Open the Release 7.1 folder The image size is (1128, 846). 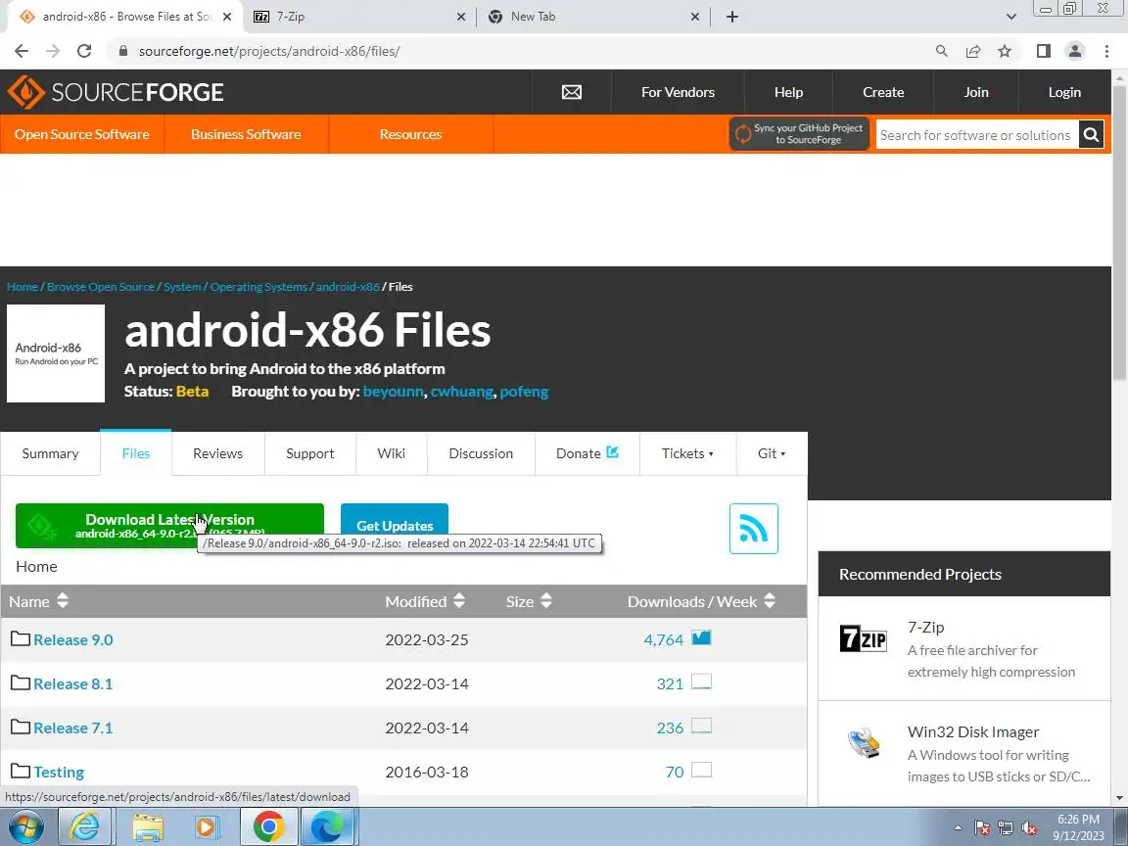pyautogui.click(x=72, y=728)
